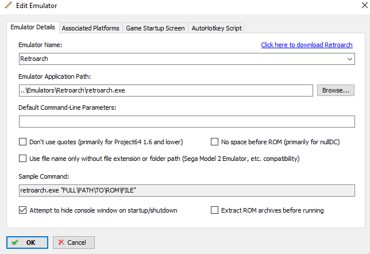This screenshot has width=370, height=254.
Task: Expand the Emulator Name dropdown arrow
Action: coord(349,59)
